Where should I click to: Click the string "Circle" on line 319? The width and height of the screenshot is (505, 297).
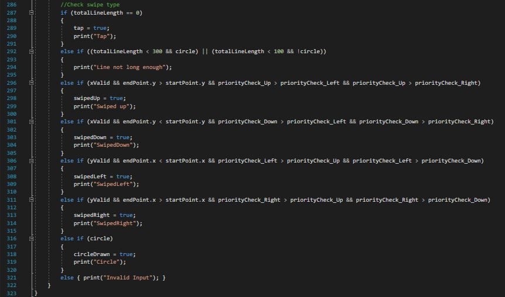106,262
